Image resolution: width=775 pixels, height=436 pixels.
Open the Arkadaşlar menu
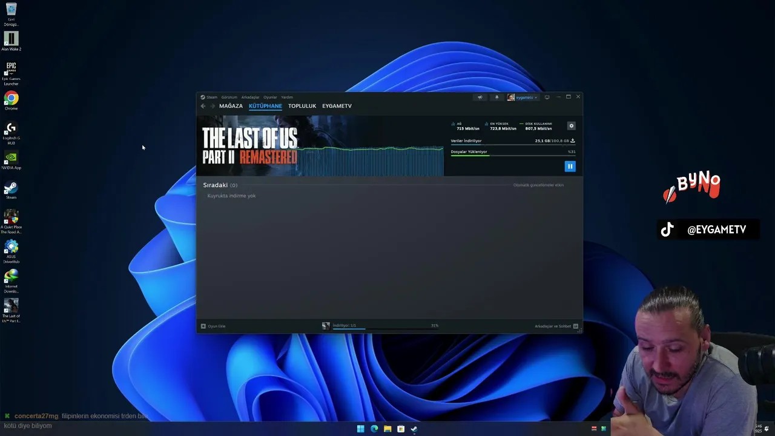[250, 97]
